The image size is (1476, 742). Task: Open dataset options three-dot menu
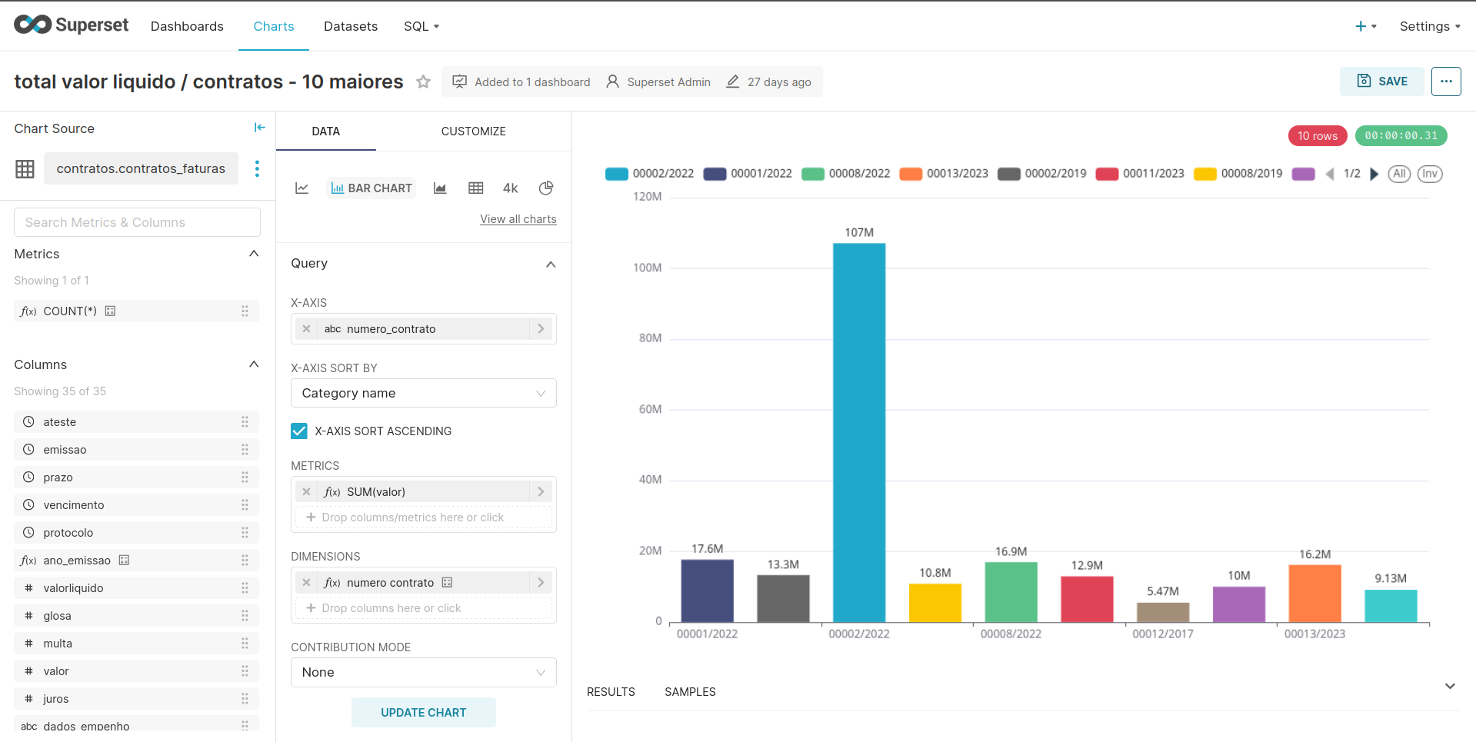click(257, 168)
